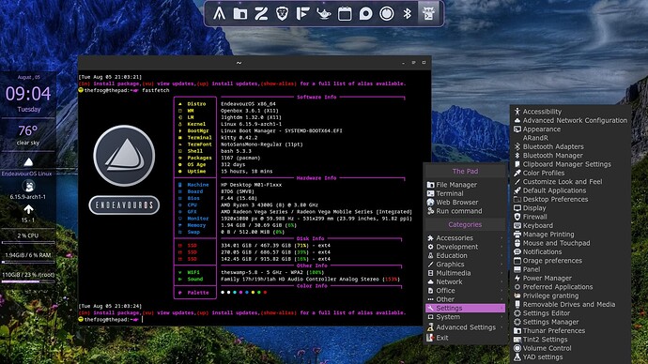Open Tint2 Settings
This screenshot has height=364, width=648.
point(570,340)
